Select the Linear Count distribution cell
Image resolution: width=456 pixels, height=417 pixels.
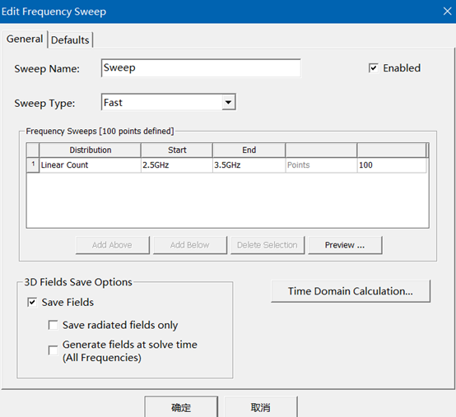pos(90,165)
